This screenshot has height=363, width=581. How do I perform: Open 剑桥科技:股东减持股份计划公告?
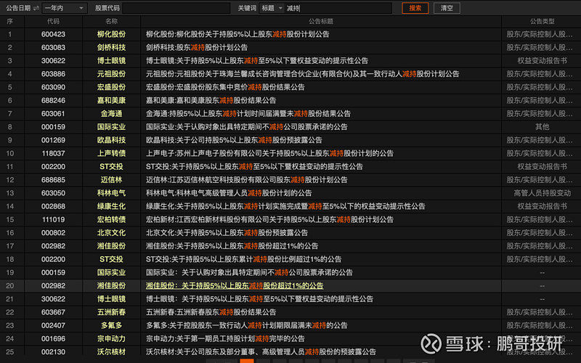(x=197, y=48)
